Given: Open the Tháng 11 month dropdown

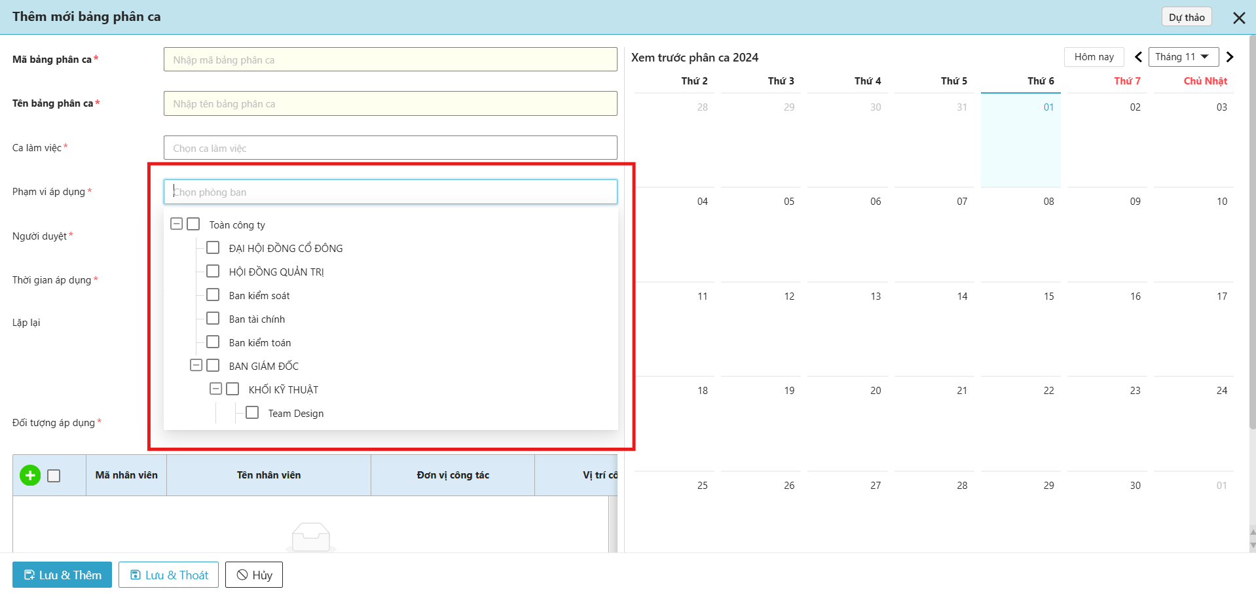Looking at the screenshot, I should click(1182, 57).
